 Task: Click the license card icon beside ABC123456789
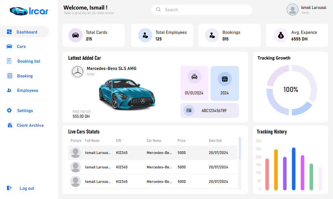189,110
